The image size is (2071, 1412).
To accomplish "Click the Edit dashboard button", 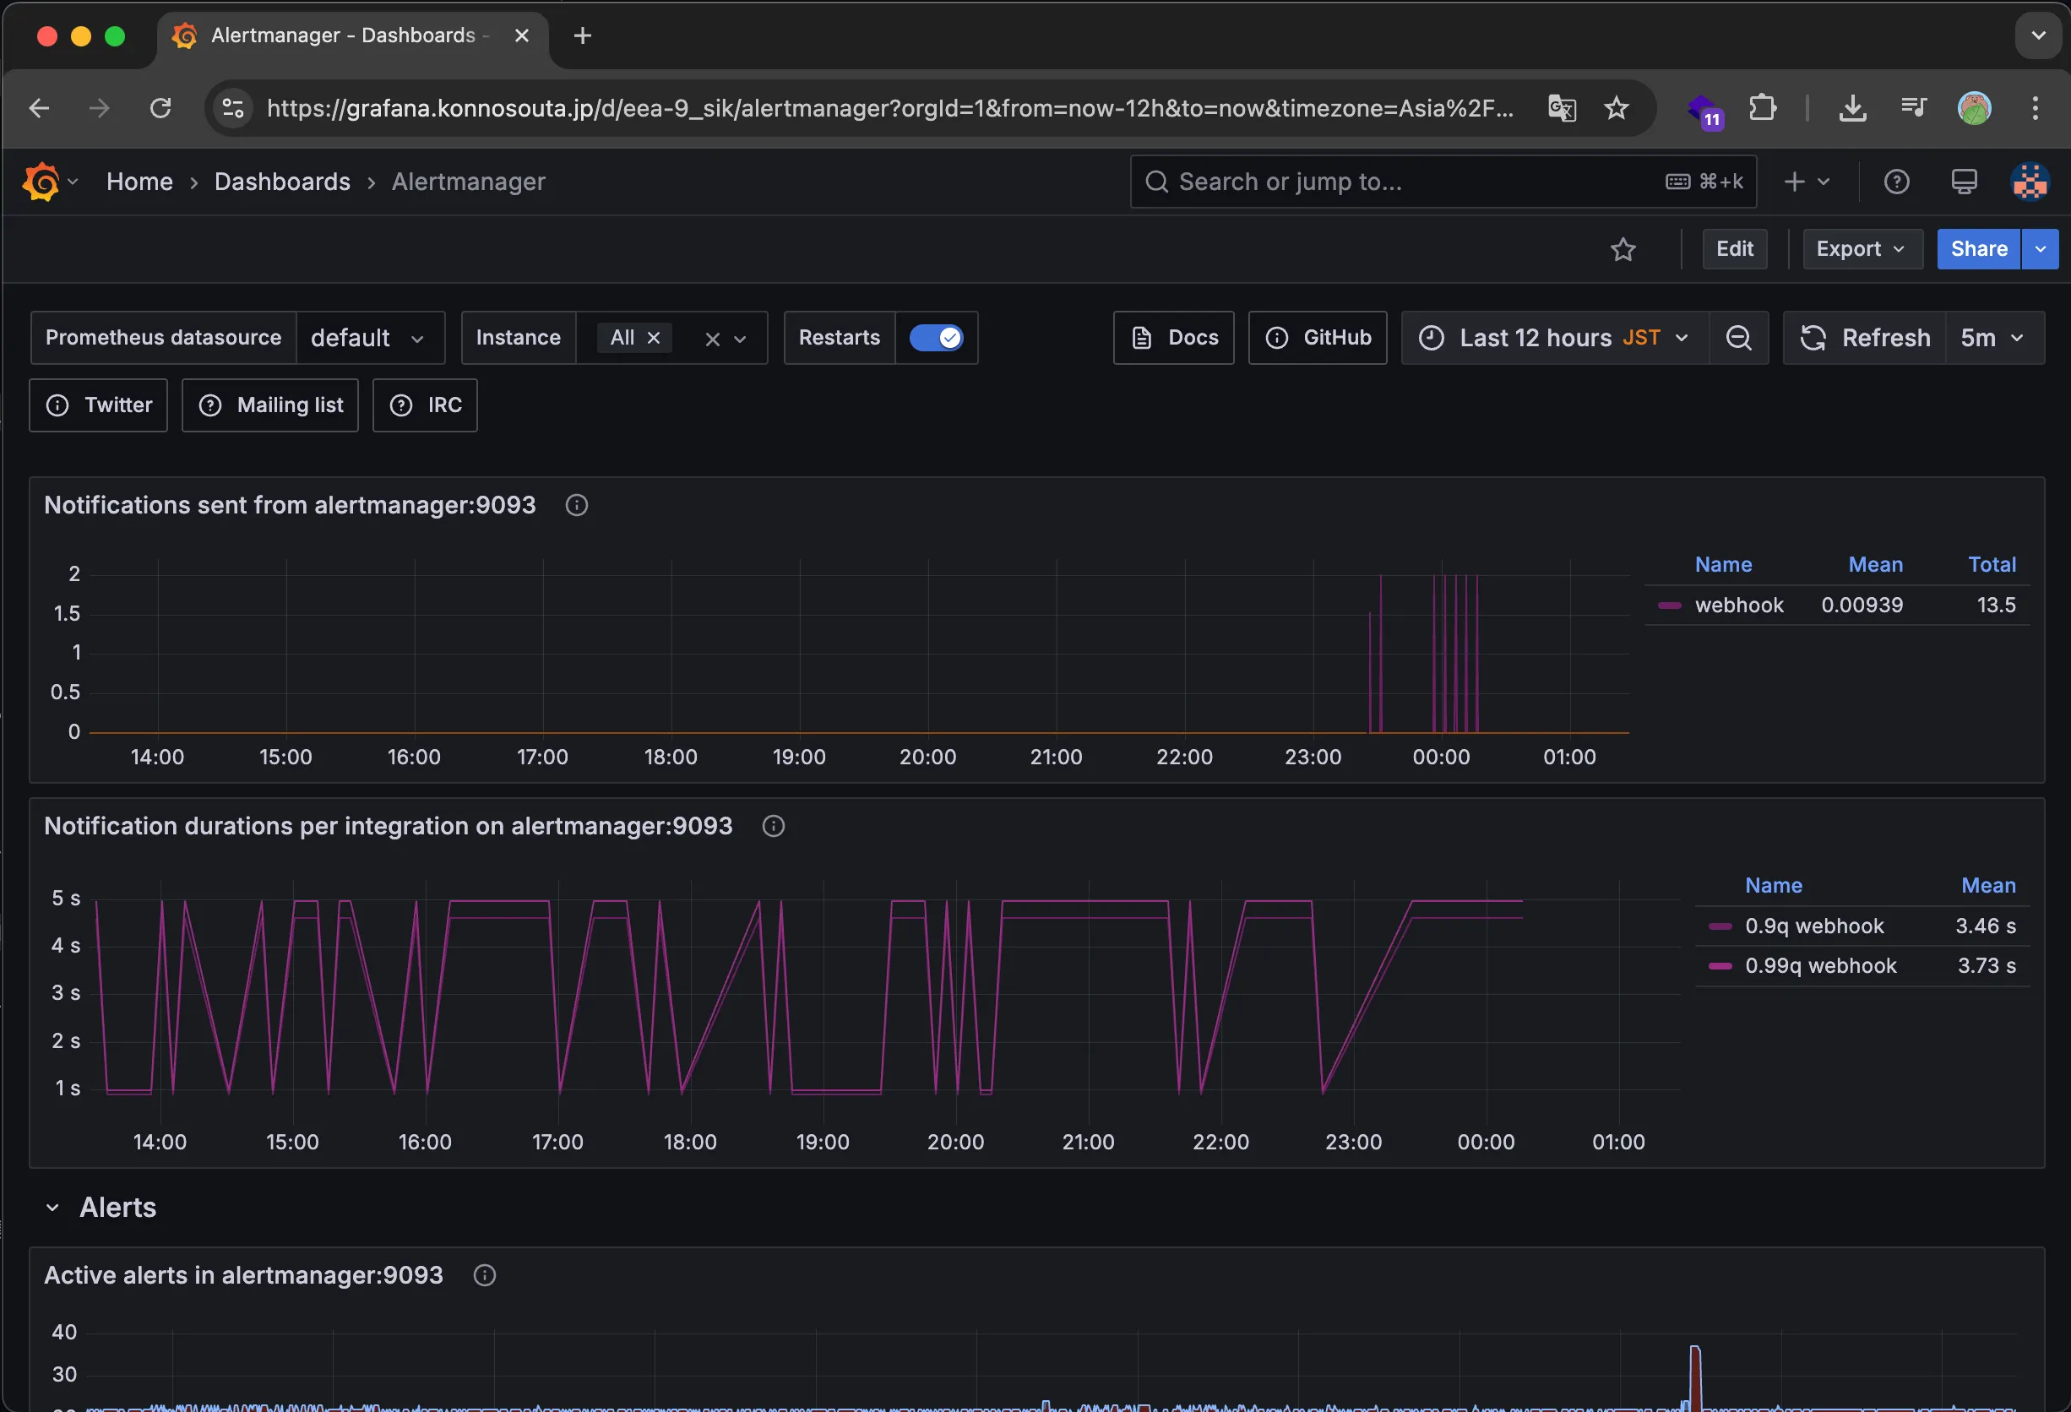I will pyautogui.click(x=1734, y=249).
